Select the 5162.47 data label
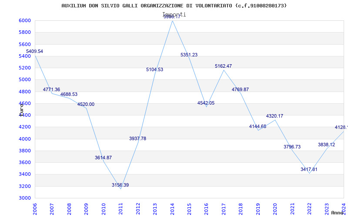 coord(223,66)
